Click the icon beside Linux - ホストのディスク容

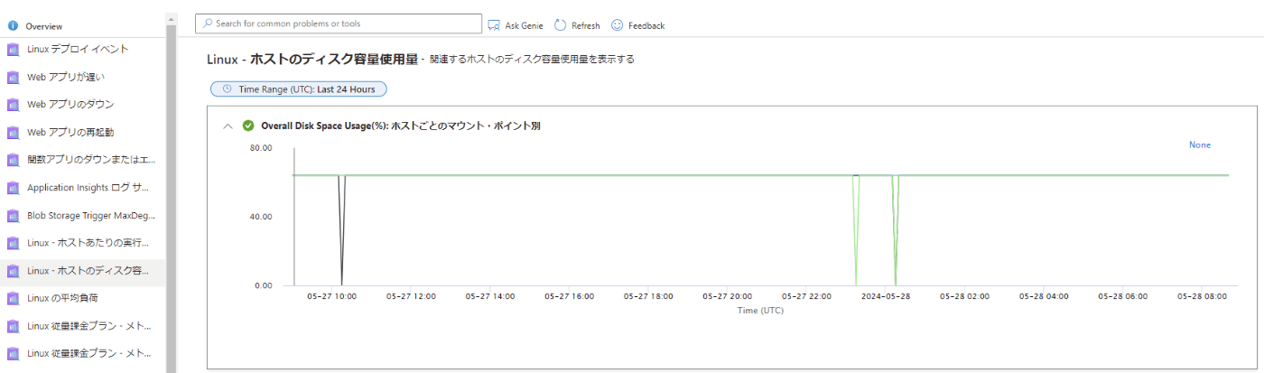(13, 271)
